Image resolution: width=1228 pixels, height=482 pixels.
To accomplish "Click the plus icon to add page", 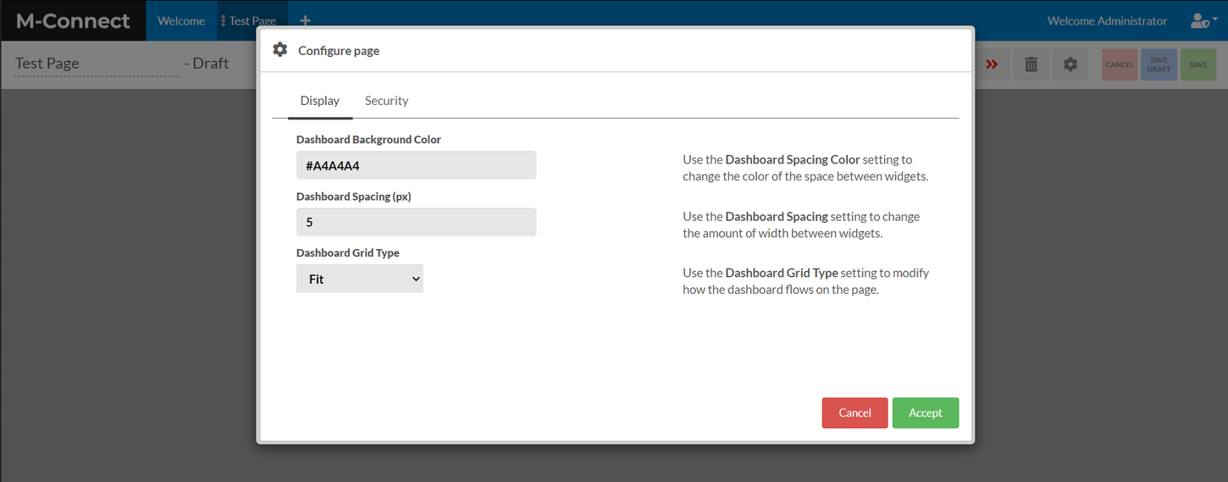I will (306, 20).
